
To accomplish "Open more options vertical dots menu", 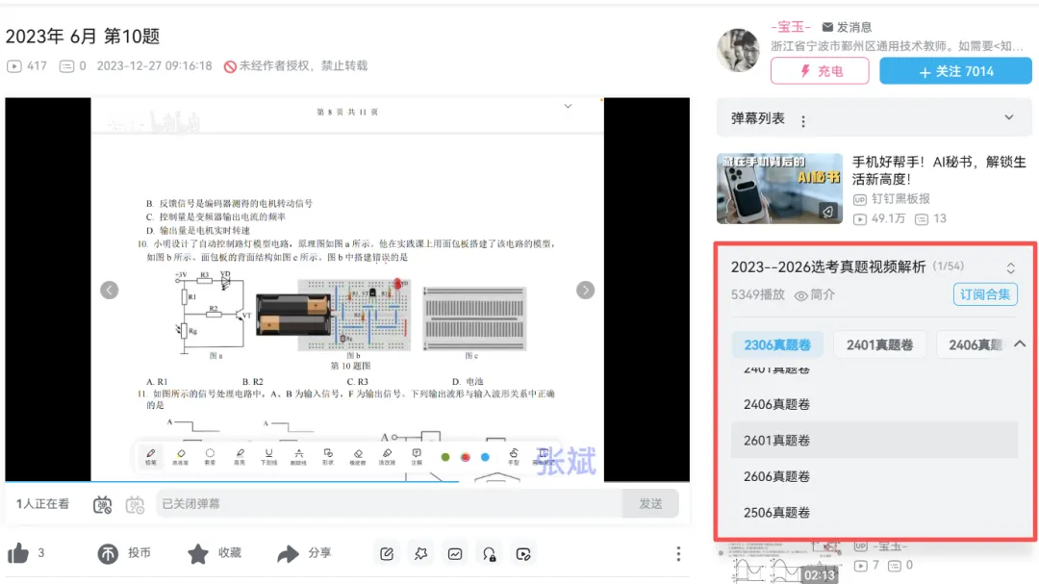I will 678,554.
